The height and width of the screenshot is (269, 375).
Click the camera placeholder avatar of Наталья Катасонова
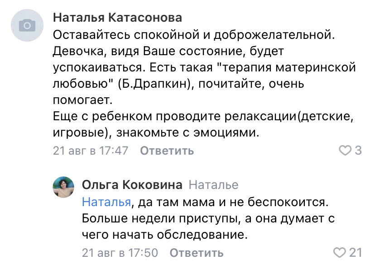pyautogui.click(x=28, y=24)
